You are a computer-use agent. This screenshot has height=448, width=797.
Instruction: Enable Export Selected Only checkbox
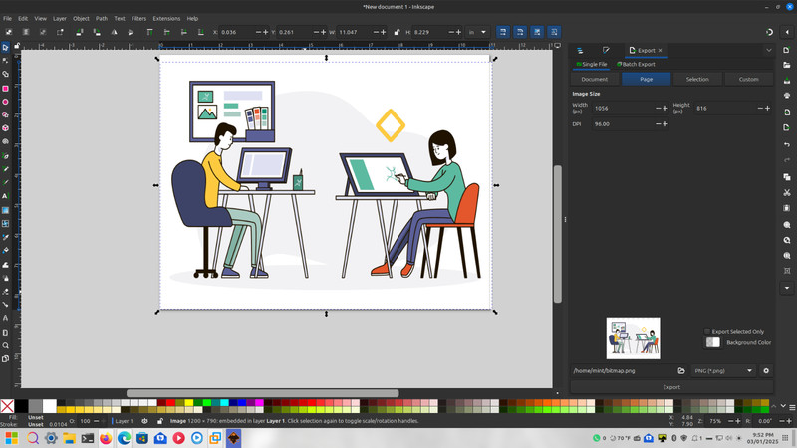click(707, 332)
